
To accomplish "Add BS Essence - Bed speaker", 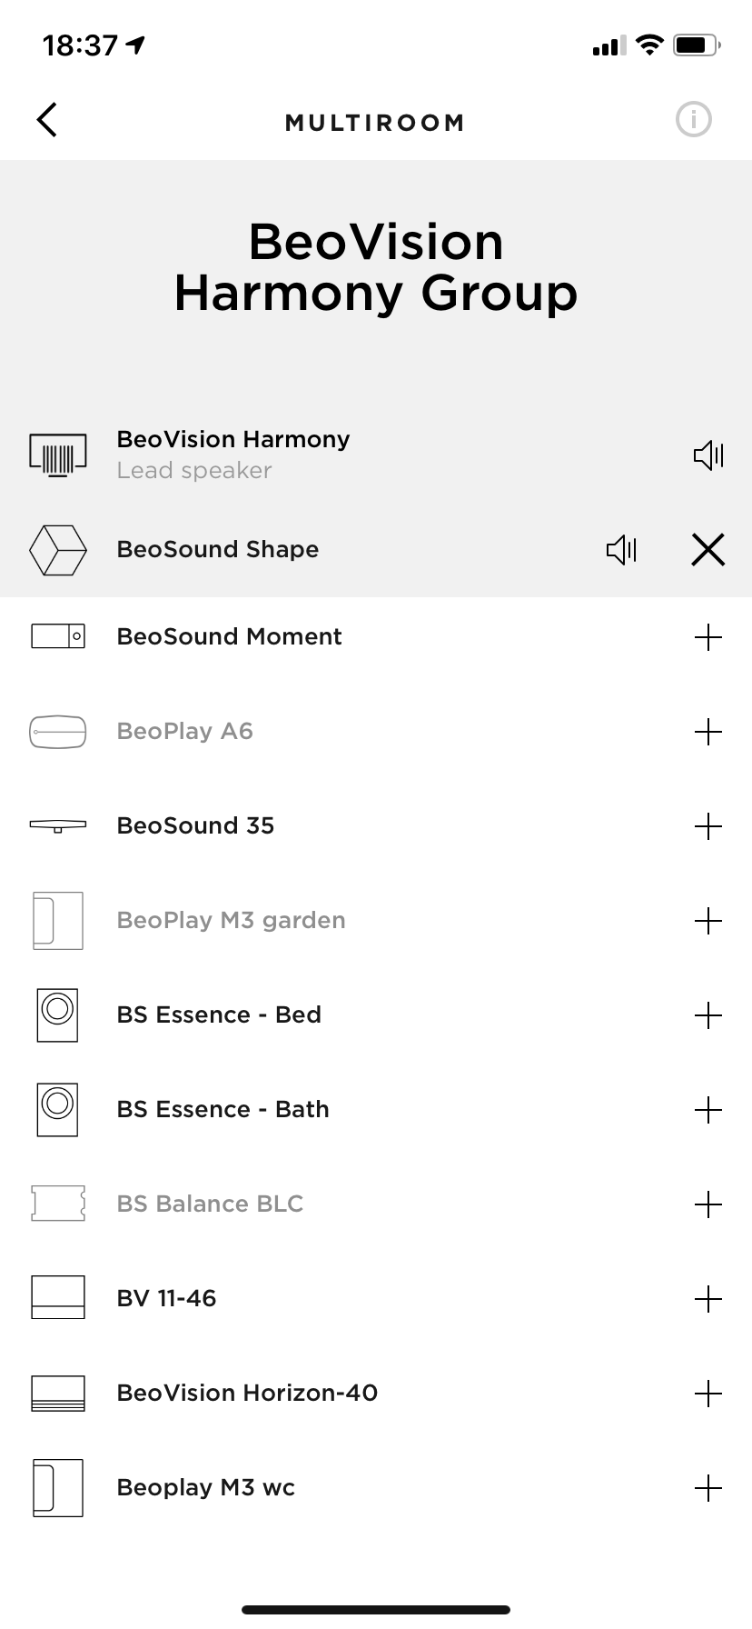I will coord(707,1015).
